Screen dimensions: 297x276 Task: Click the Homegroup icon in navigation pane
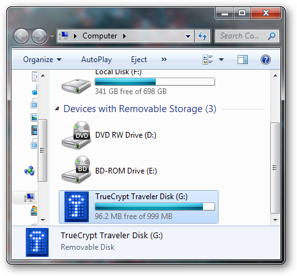click(x=29, y=171)
